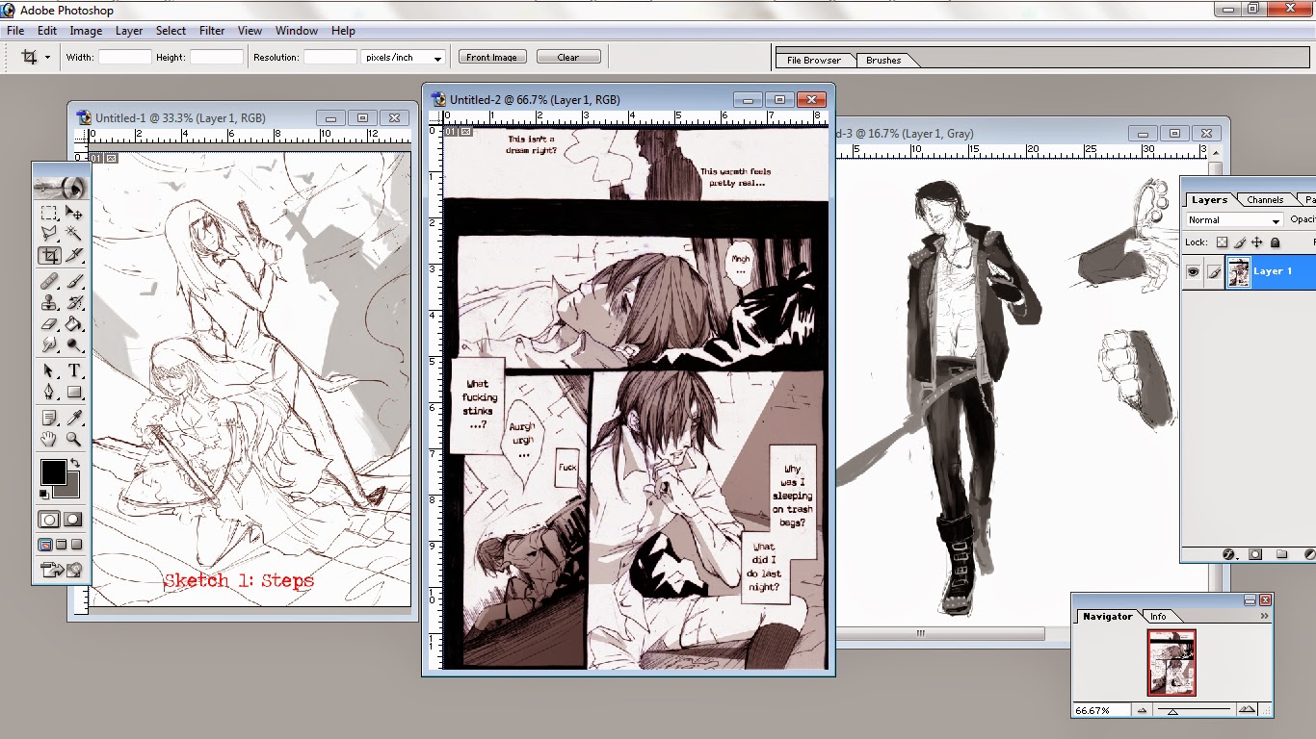Image resolution: width=1316 pixels, height=739 pixels.
Task: Toggle lock all checkbox
Action: tap(1276, 242)
